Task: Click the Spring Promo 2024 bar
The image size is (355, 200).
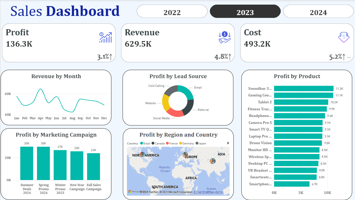Action: [x=43, y=163]
